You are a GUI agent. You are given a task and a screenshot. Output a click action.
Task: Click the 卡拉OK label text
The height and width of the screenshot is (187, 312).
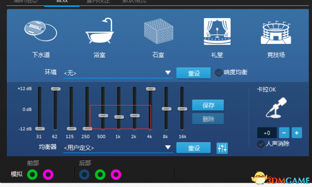coord(267,89)
